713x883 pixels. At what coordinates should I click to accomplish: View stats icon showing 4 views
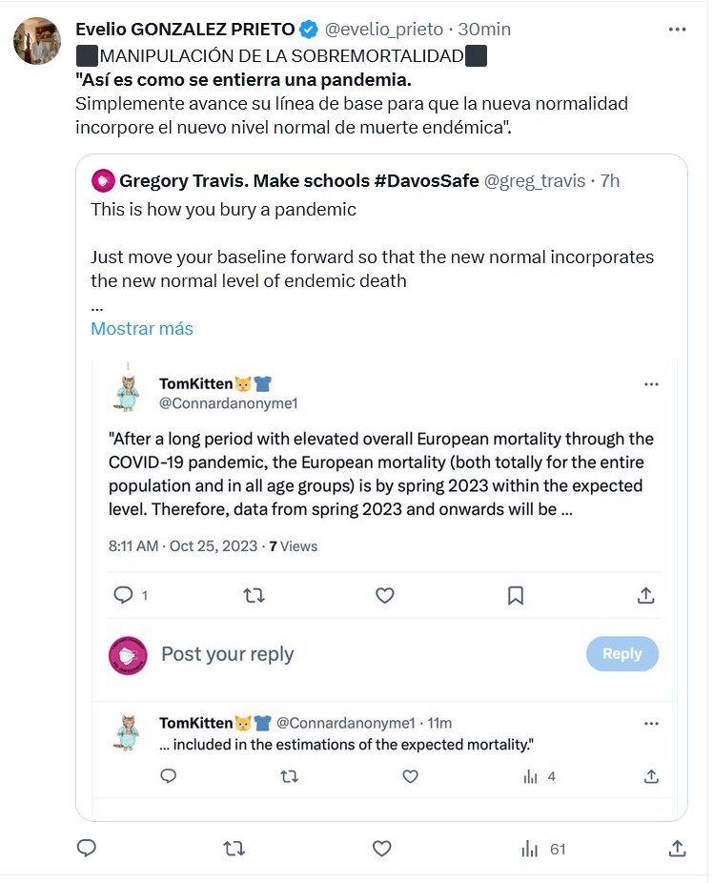(531, 776)
